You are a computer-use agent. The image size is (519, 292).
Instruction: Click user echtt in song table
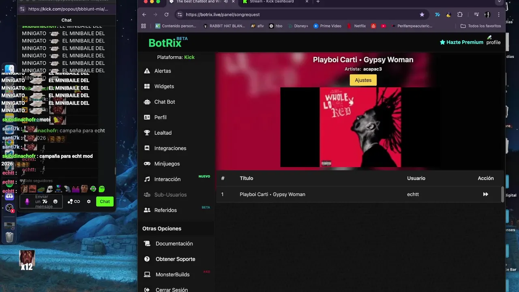[413, 194]
